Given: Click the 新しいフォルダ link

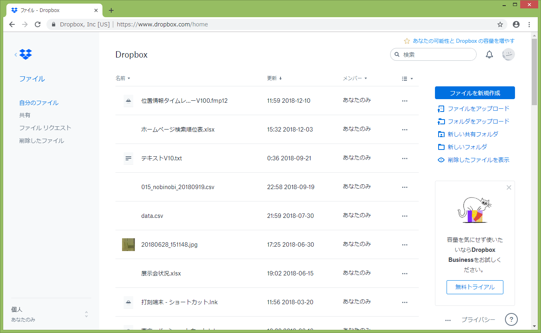Looking at the screenshot, I should [x=467, y=147].
